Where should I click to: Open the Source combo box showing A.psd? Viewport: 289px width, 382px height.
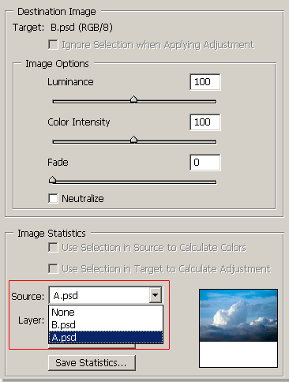tap(106, 295)
